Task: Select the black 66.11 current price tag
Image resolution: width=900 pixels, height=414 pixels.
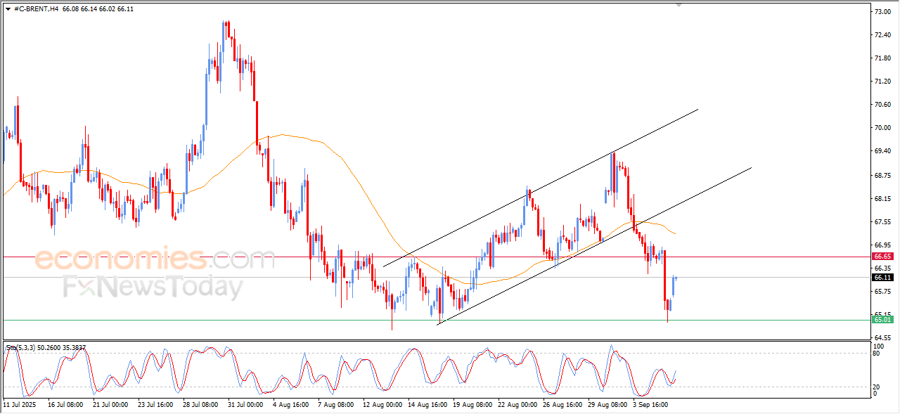Action: (x=883, y=277)
